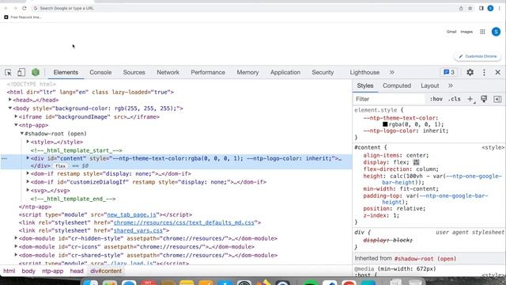This screenshot has width=506, height=285.
Task: Open the shared_vars.css link
Action: click(x=138, y=230)
